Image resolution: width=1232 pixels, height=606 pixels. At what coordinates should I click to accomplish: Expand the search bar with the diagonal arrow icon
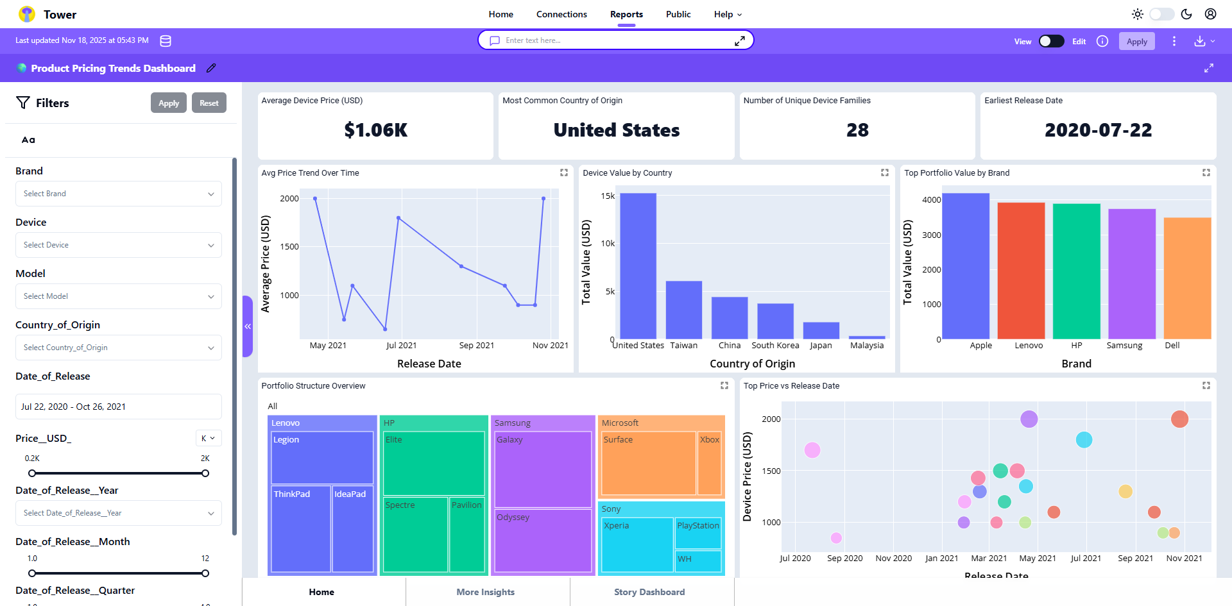(740, 40)
